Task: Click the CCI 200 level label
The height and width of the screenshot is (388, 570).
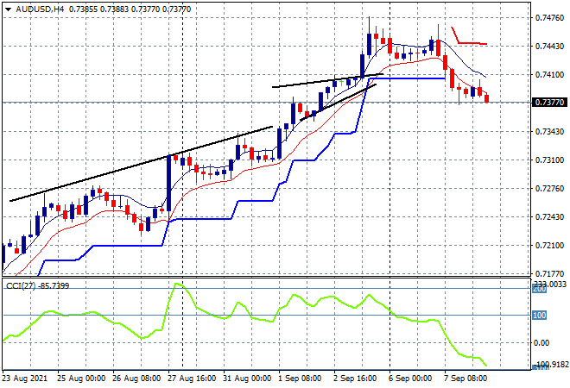Action: [540, 290]
